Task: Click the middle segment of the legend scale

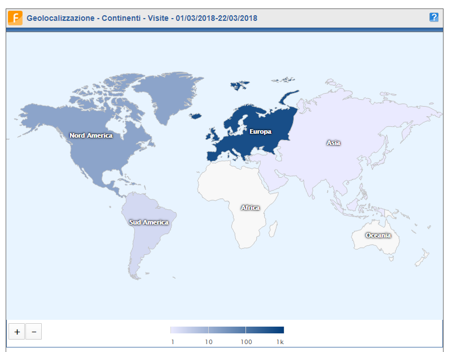Action: pyautogui.click(x=227, y=330)
